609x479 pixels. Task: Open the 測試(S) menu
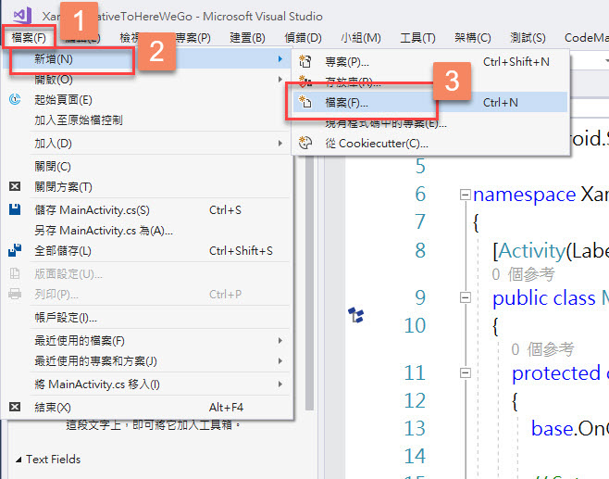528,38
